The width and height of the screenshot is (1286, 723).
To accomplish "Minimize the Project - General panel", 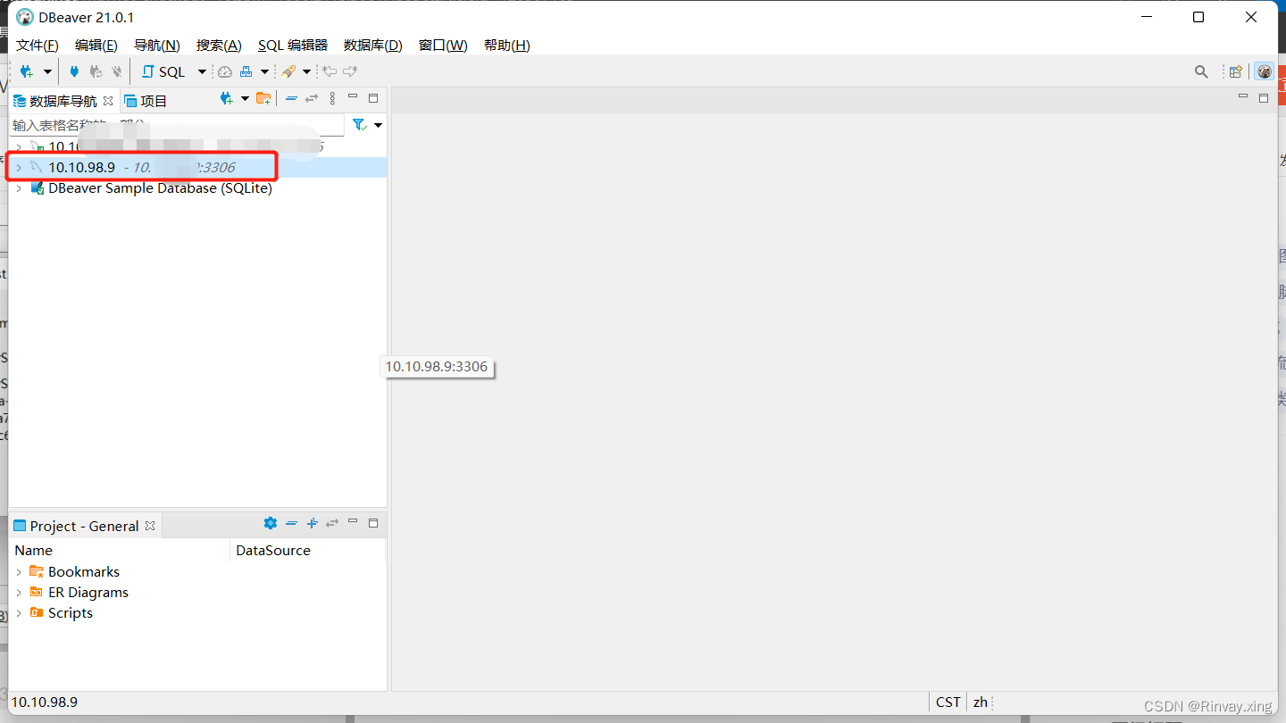I will [353, 521].
